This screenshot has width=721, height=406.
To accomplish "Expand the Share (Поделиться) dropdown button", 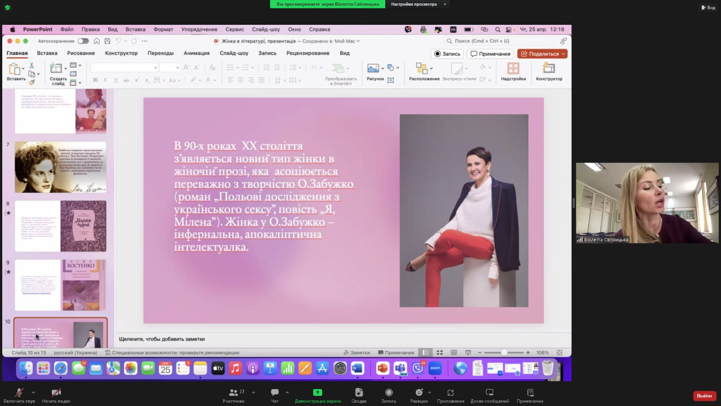I will pos(542,54).
